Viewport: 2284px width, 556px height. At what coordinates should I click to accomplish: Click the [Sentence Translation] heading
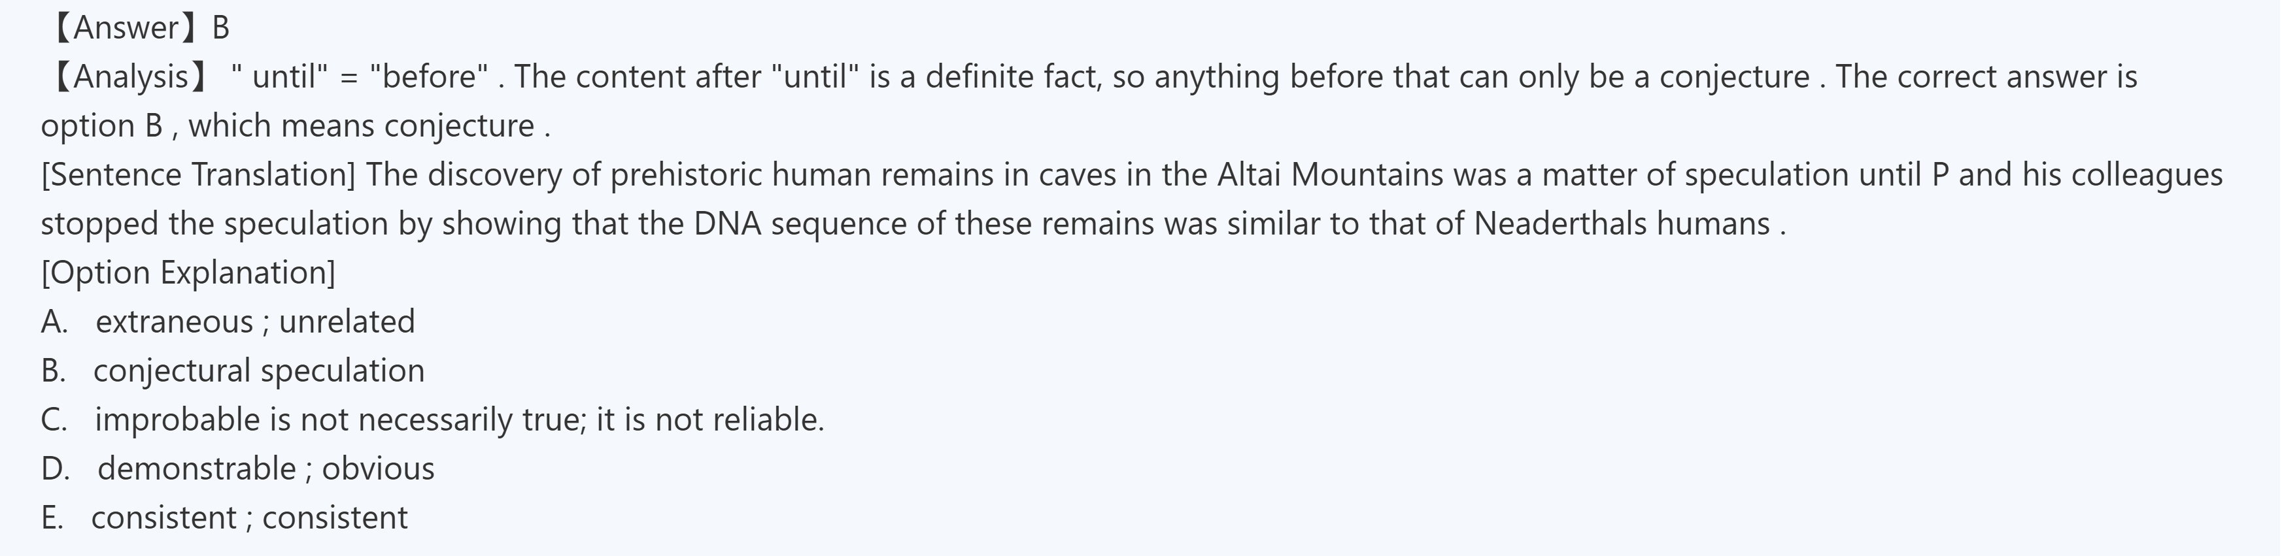[197, 174]
